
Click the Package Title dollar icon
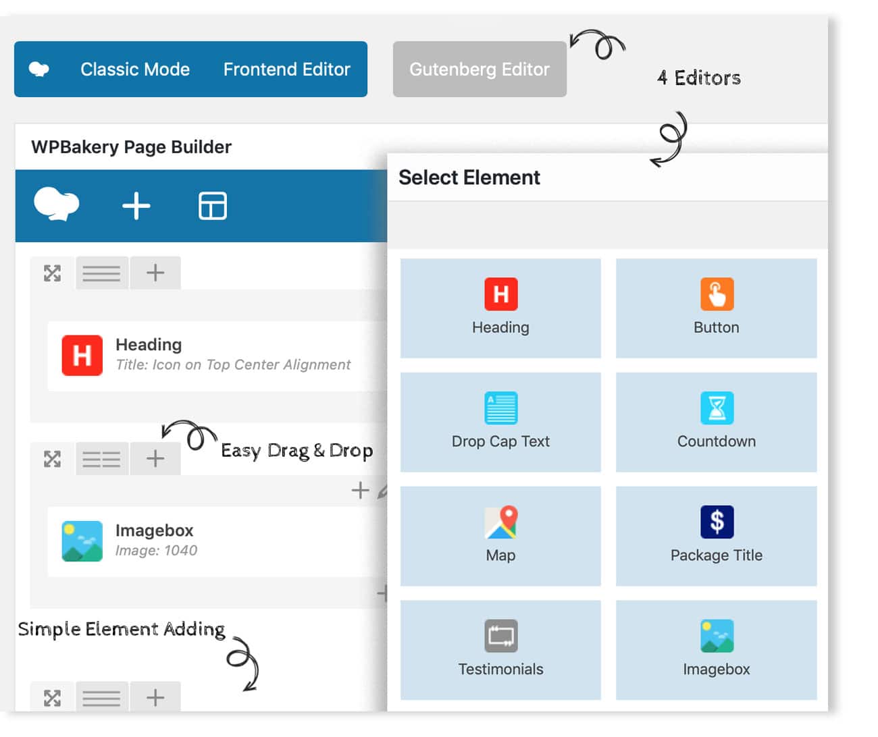(x=717, y=522)
